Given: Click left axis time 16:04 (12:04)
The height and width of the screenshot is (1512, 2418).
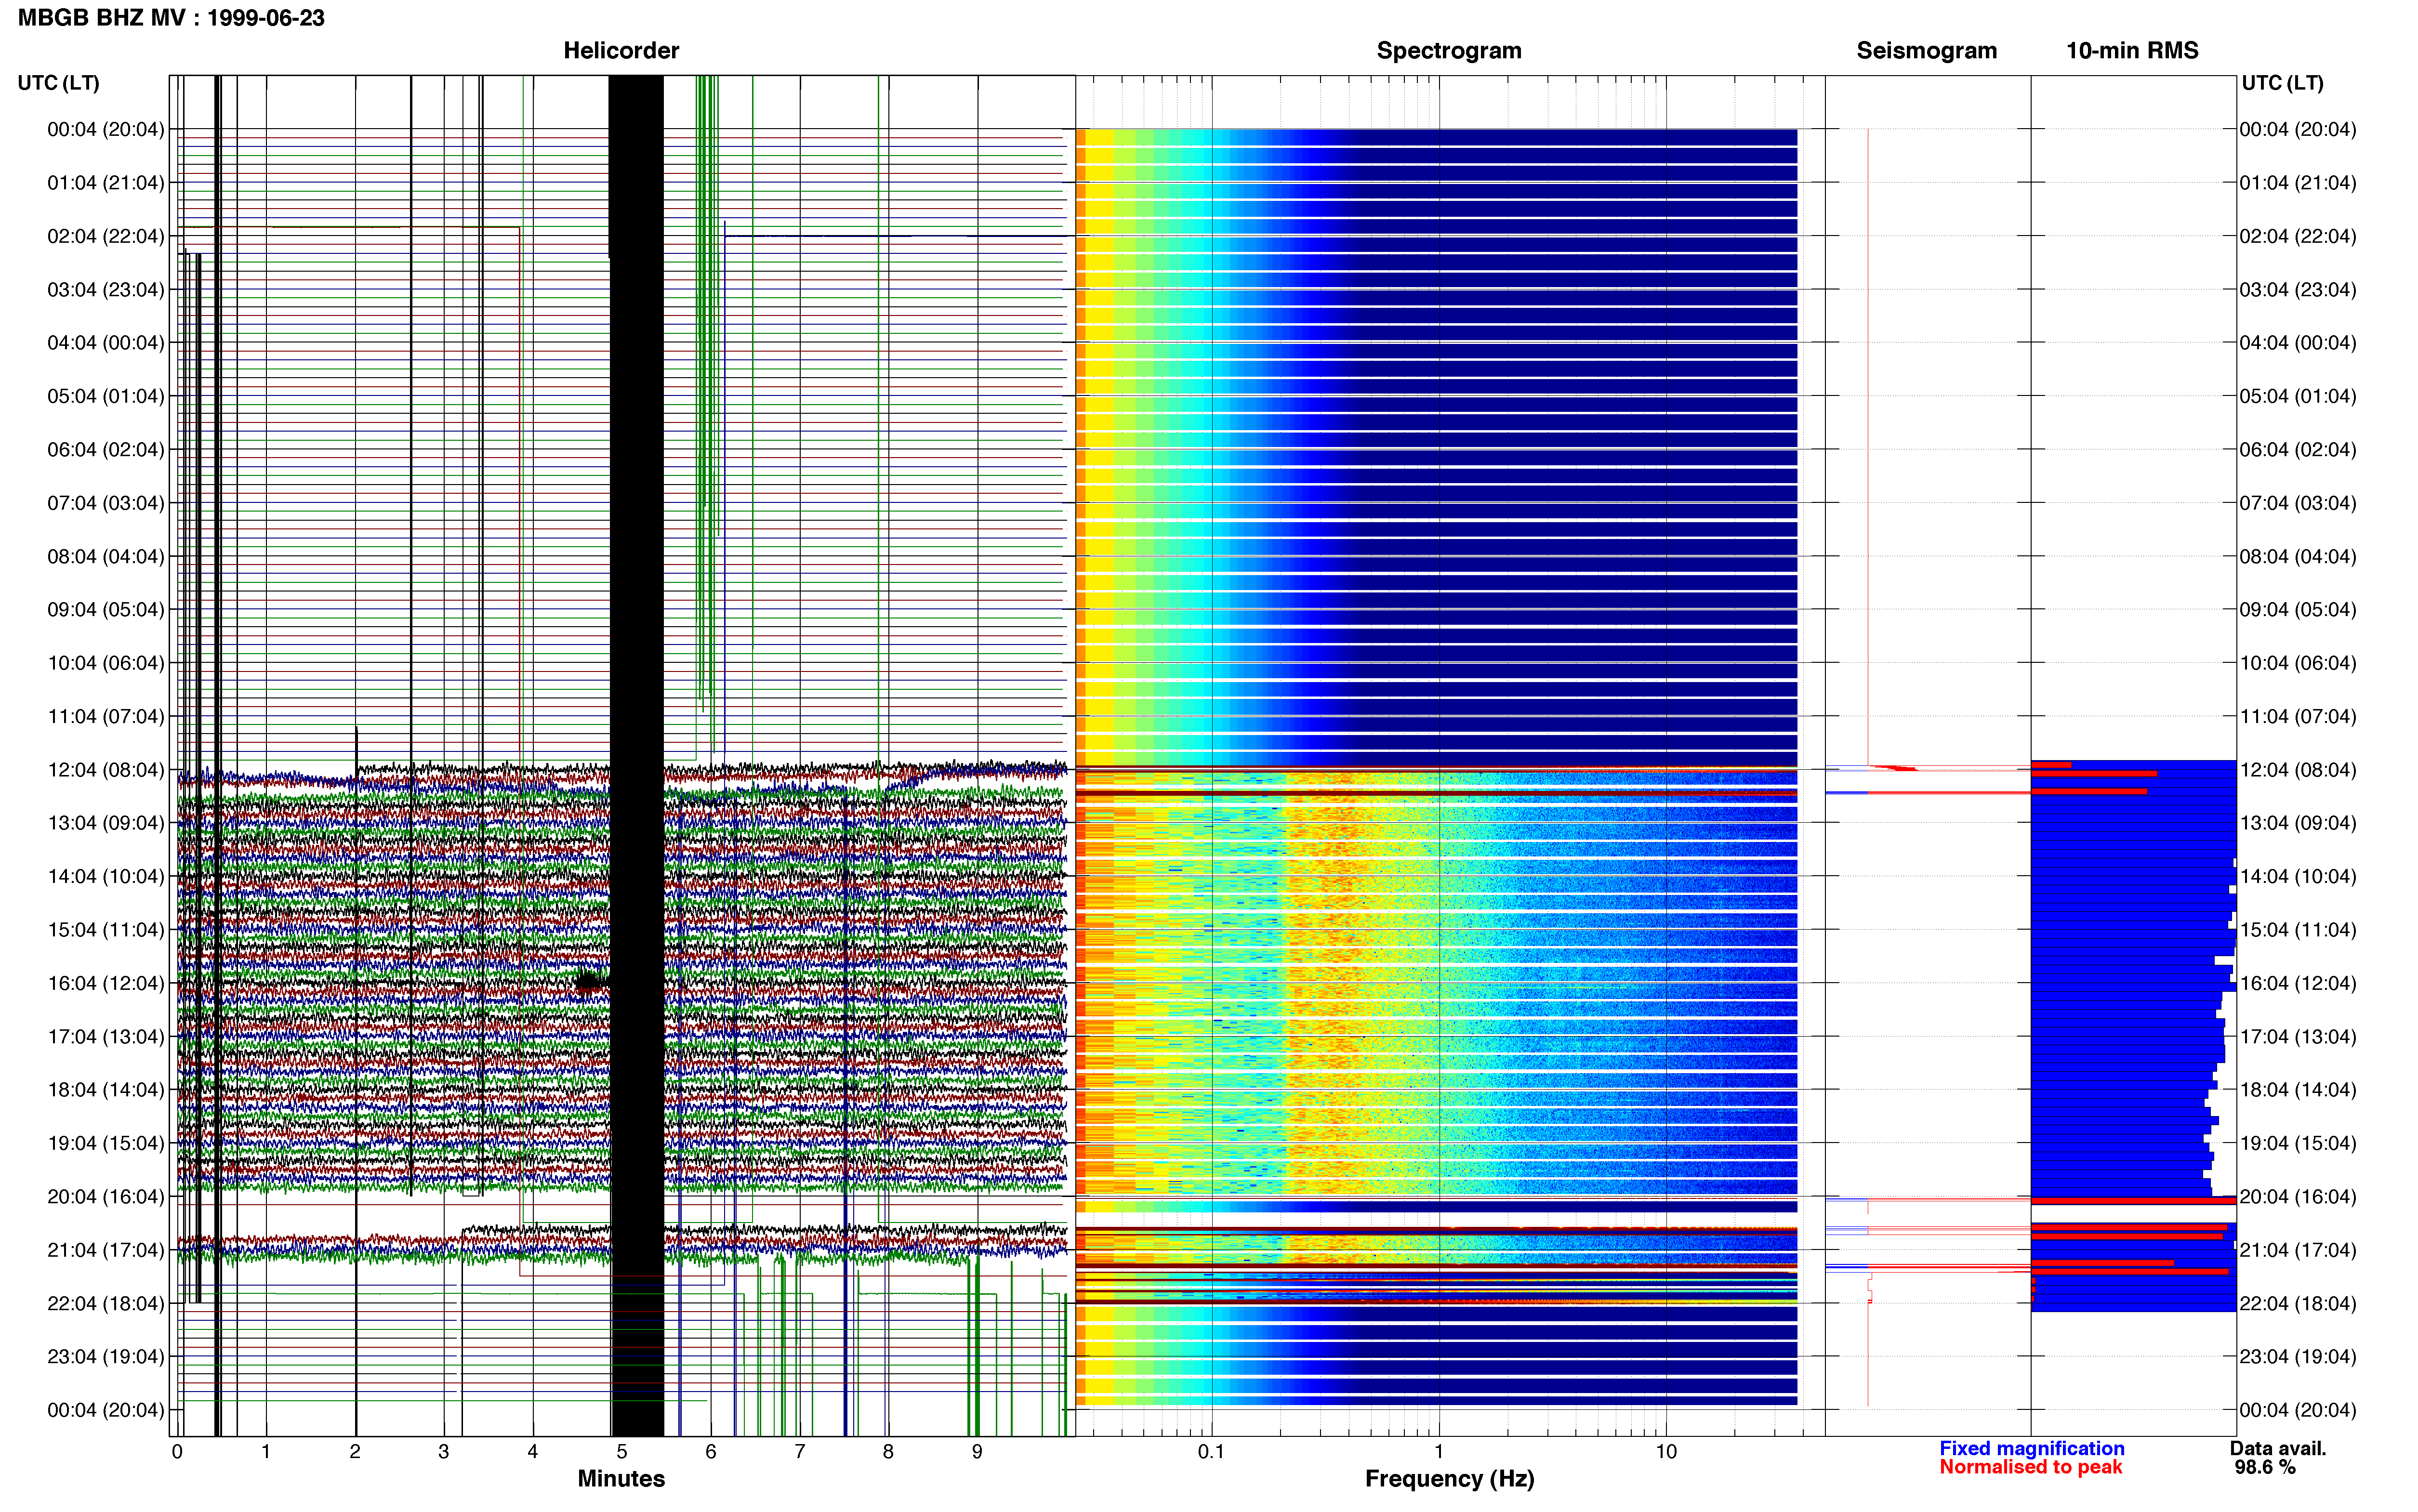Looking at the screenshot, I should tap(106, 983).
